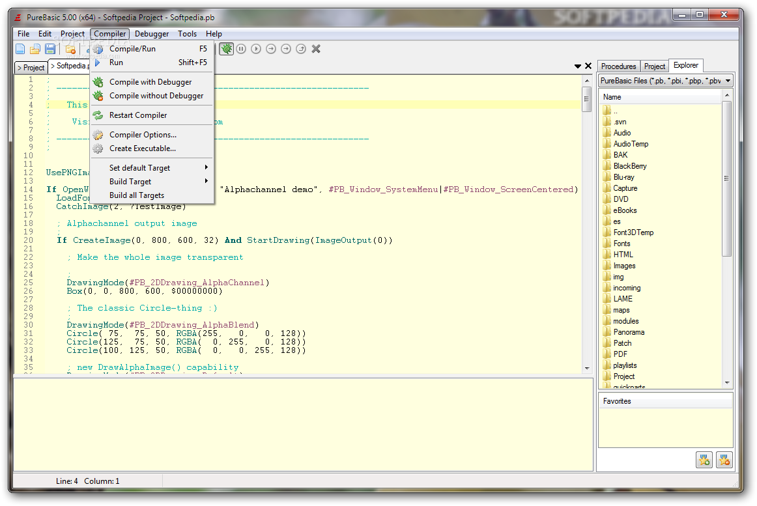This screenshot has width=757, height=506.
Task: Open the Edit menu
Action: (45, 34)
